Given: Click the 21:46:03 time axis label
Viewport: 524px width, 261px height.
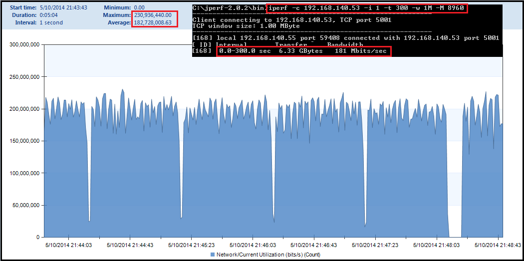Looking at the screenshot, I should click(x=252, y=246).
